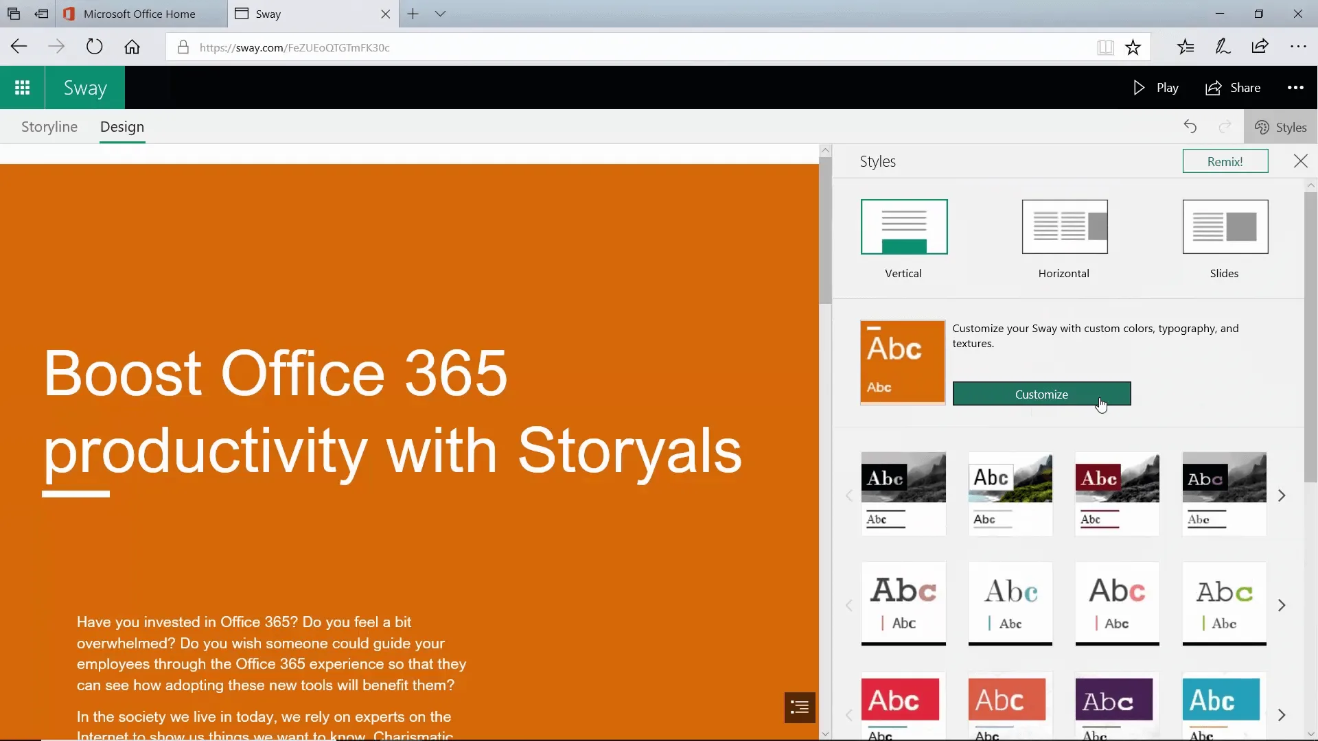Play the Sway presentation

tap(1156, 88)
